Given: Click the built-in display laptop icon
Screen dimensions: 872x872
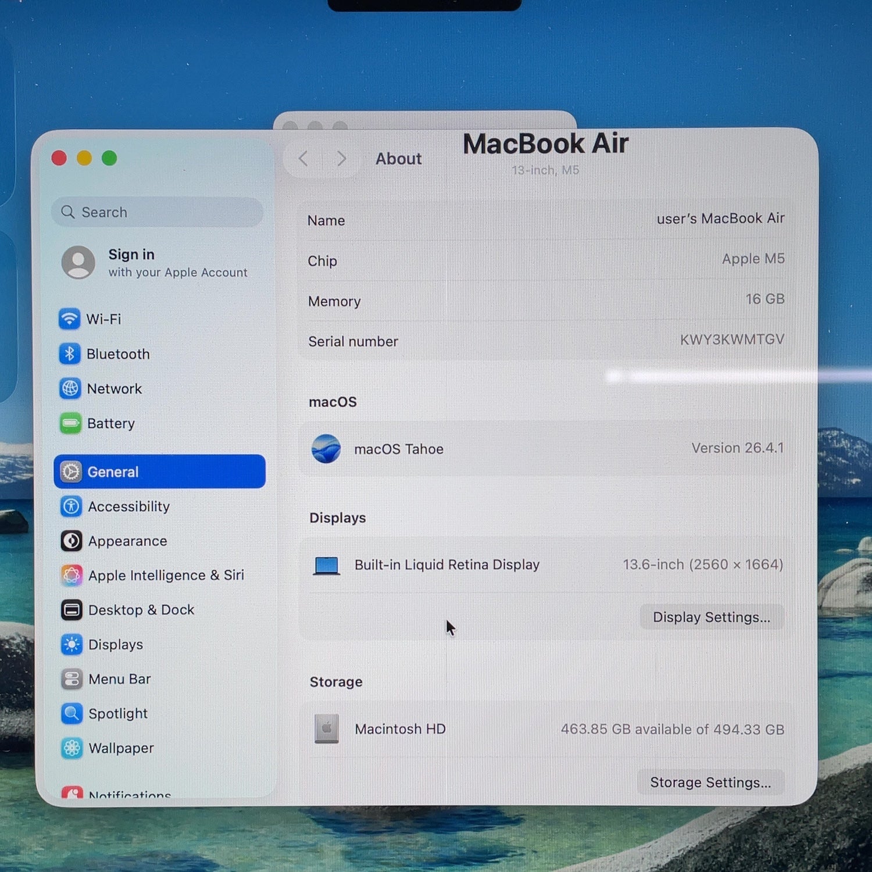Looking at the screenshot, I should tap(326, 565).
